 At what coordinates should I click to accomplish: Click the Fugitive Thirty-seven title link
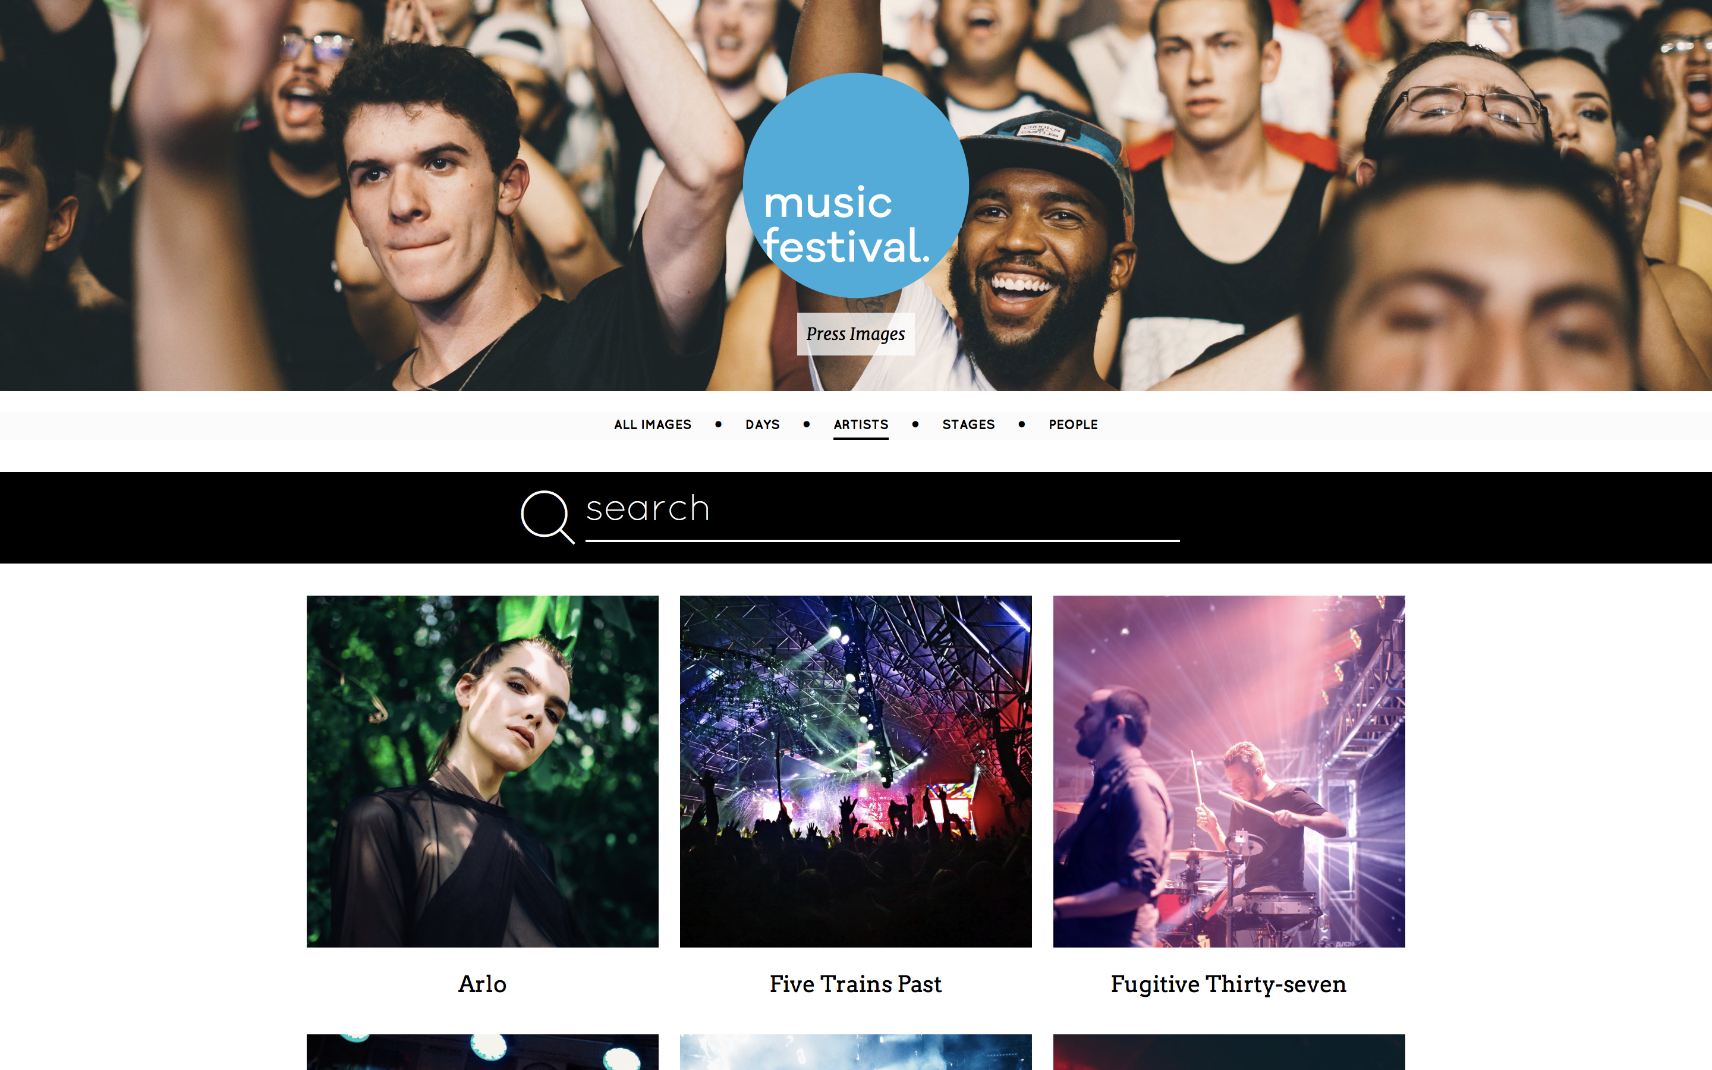click(1229, 984)
